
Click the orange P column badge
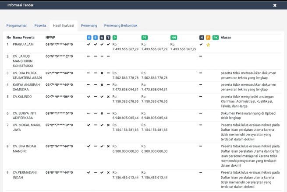click(208, 38)
